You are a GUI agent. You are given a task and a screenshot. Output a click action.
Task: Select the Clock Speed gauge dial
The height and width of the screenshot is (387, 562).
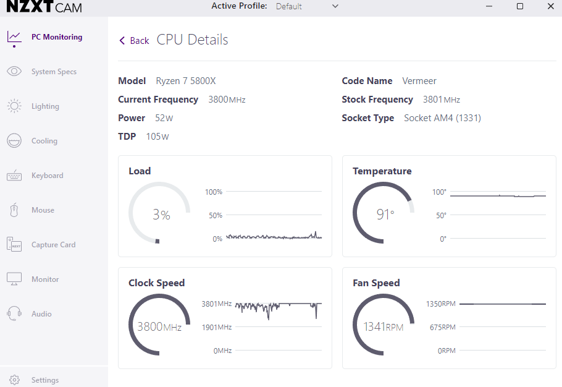pyautogui.click(x=159, y=325)
